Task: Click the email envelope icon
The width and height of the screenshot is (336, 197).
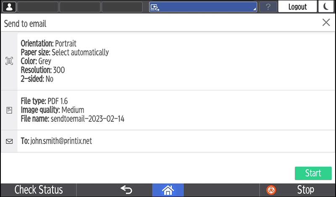Action: (x=9, y=141)
